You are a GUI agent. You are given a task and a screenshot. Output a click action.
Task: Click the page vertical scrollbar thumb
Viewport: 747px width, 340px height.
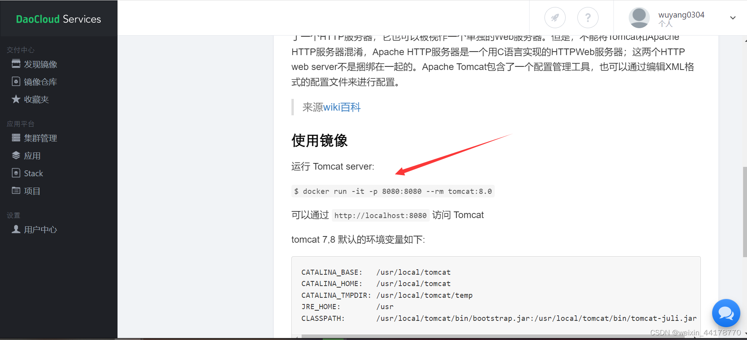tap(745, 212)
